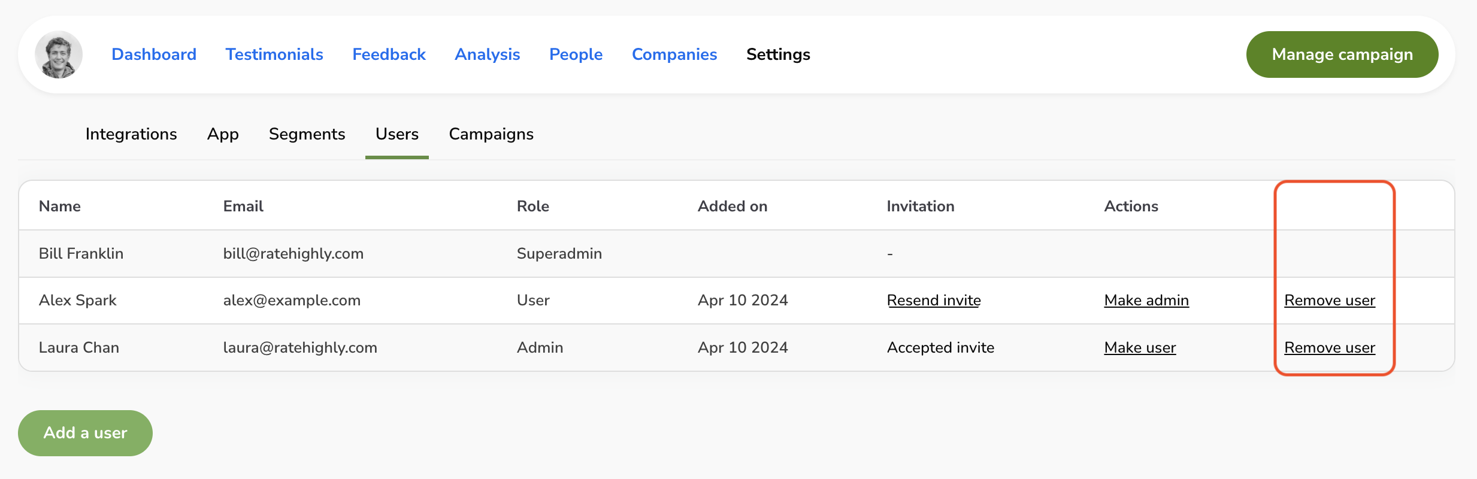1477x479 pixels.
Task: Open the Campaigns tab
Action: (x=491, y=134)
